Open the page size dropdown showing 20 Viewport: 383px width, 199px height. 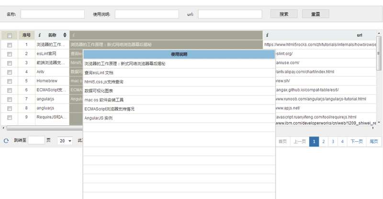[x=65, y=141]
